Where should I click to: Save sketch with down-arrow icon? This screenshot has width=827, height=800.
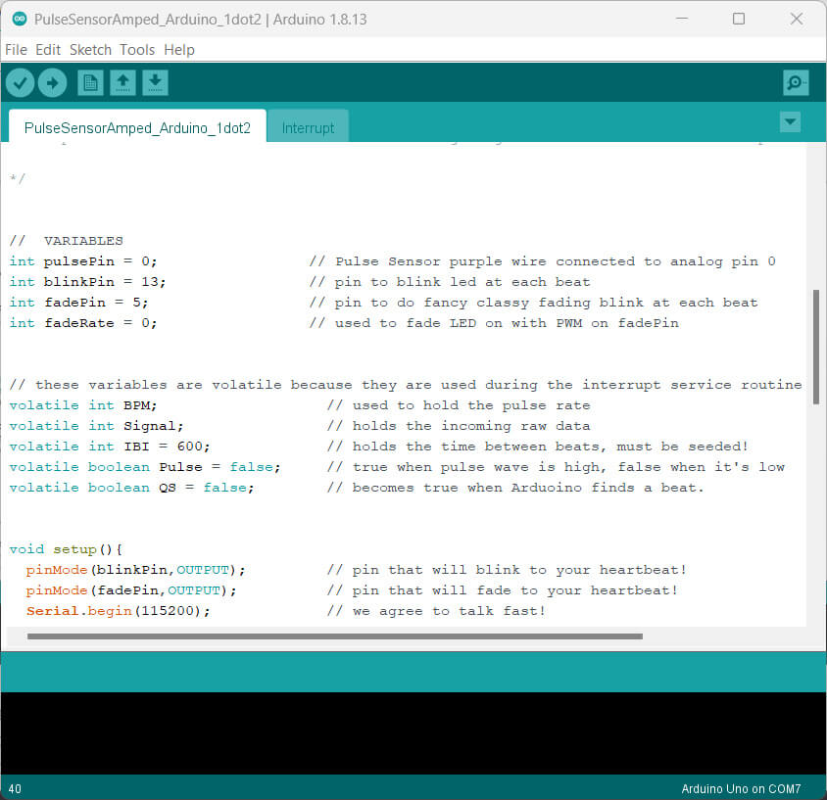[155, 83]
